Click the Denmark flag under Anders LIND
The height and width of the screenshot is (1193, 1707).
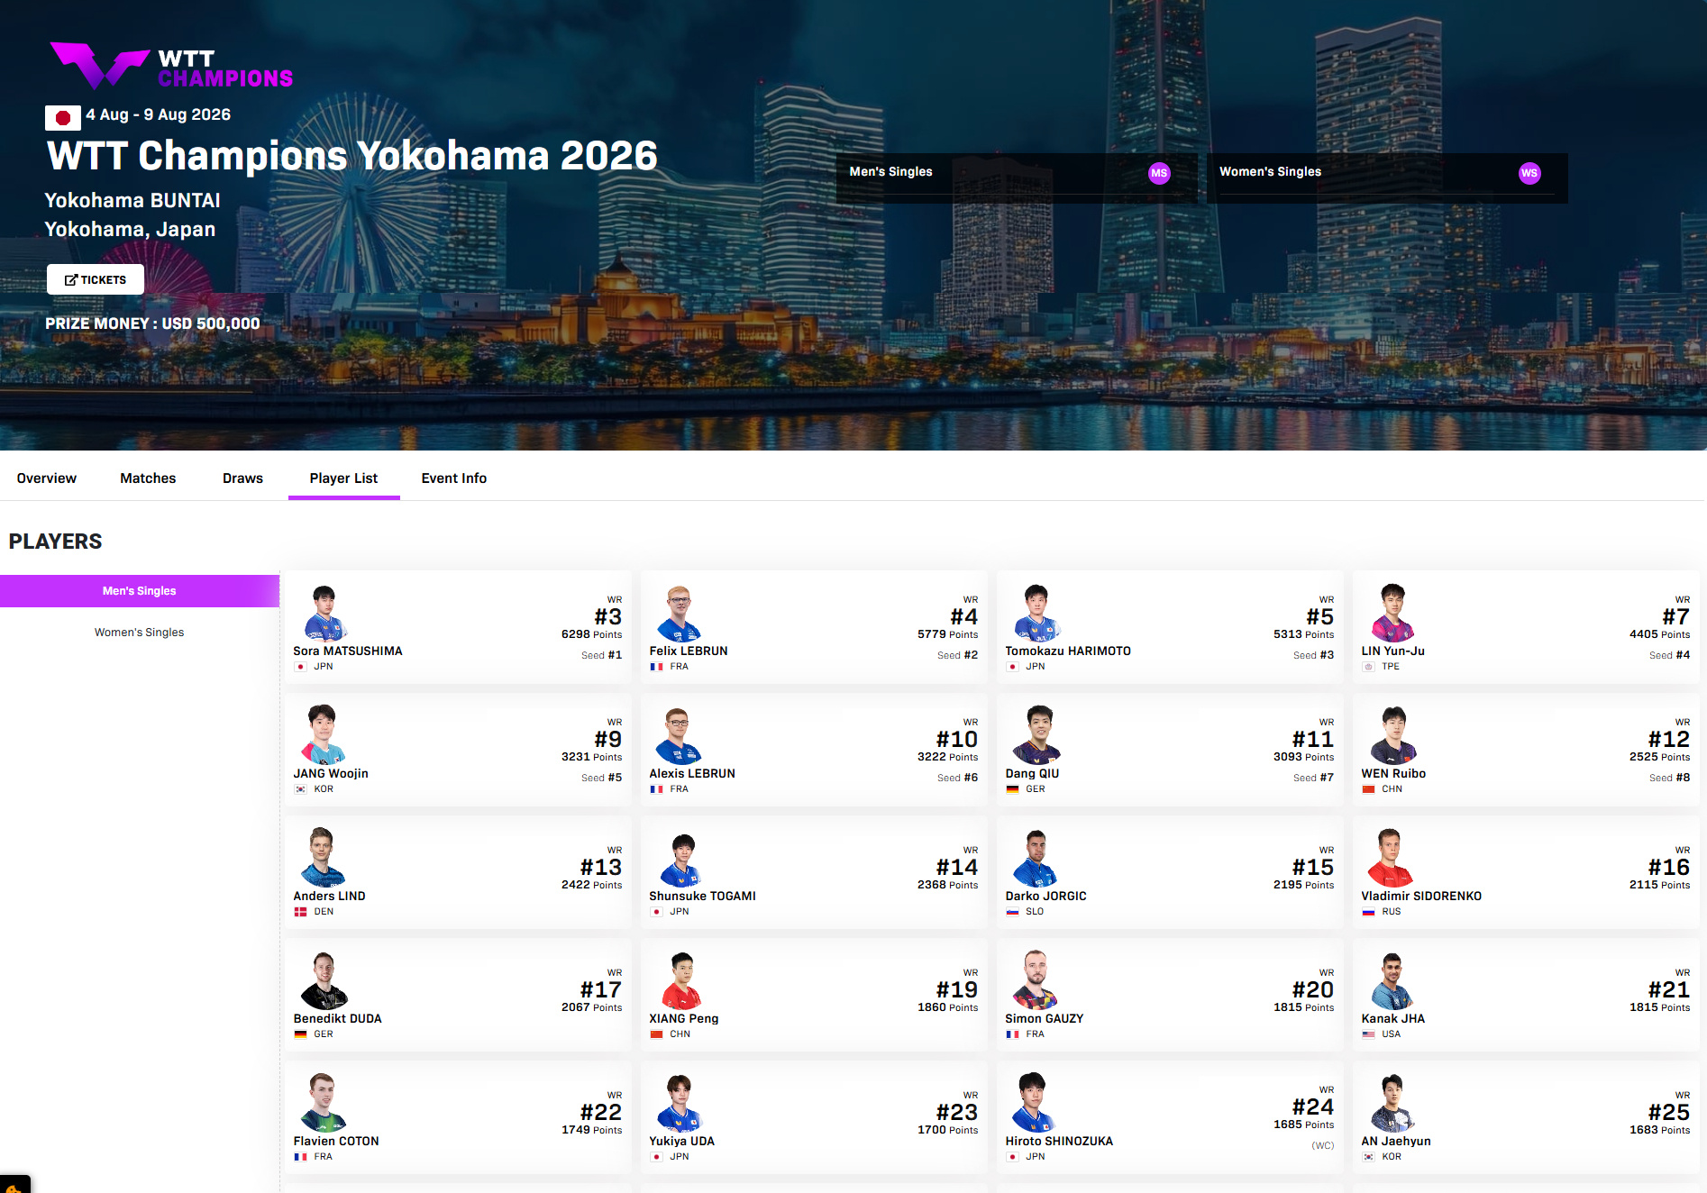(300, 912)
